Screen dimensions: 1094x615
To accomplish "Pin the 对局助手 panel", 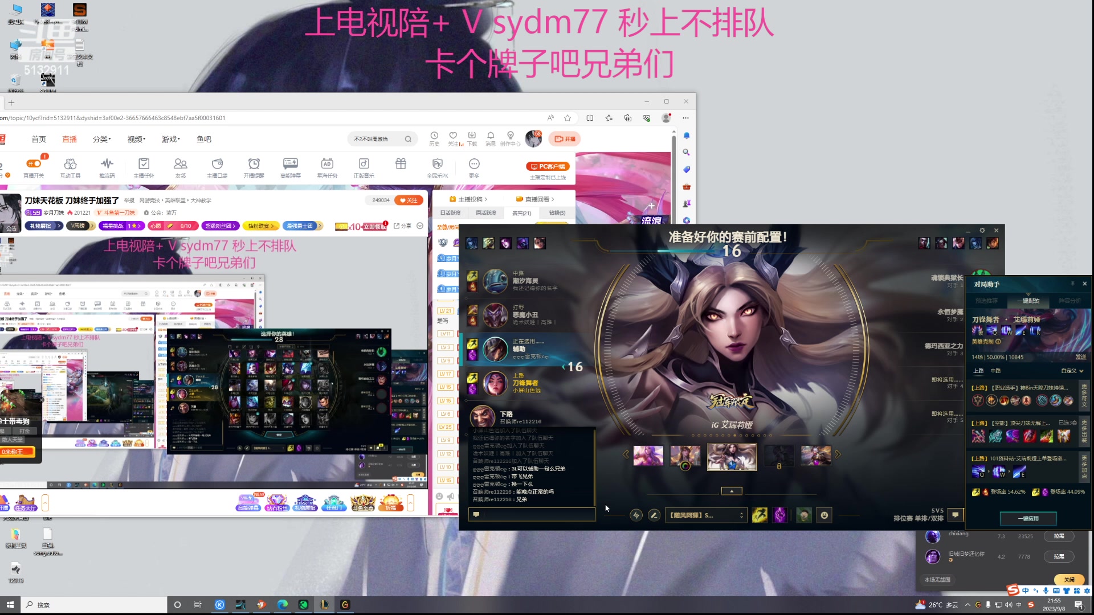I will click(1072, 284).
